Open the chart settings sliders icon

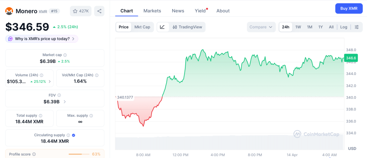pyautogui.click(x=357, y=27)
